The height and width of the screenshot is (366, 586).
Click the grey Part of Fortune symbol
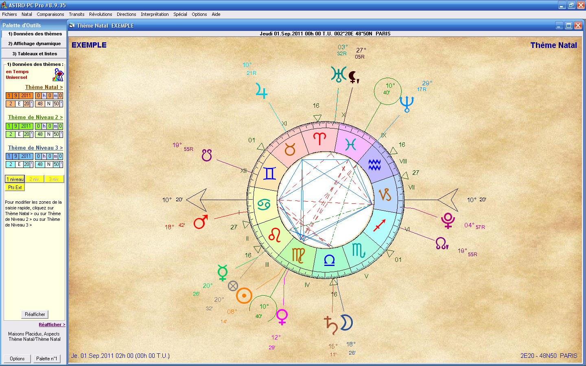pos(233,286)
